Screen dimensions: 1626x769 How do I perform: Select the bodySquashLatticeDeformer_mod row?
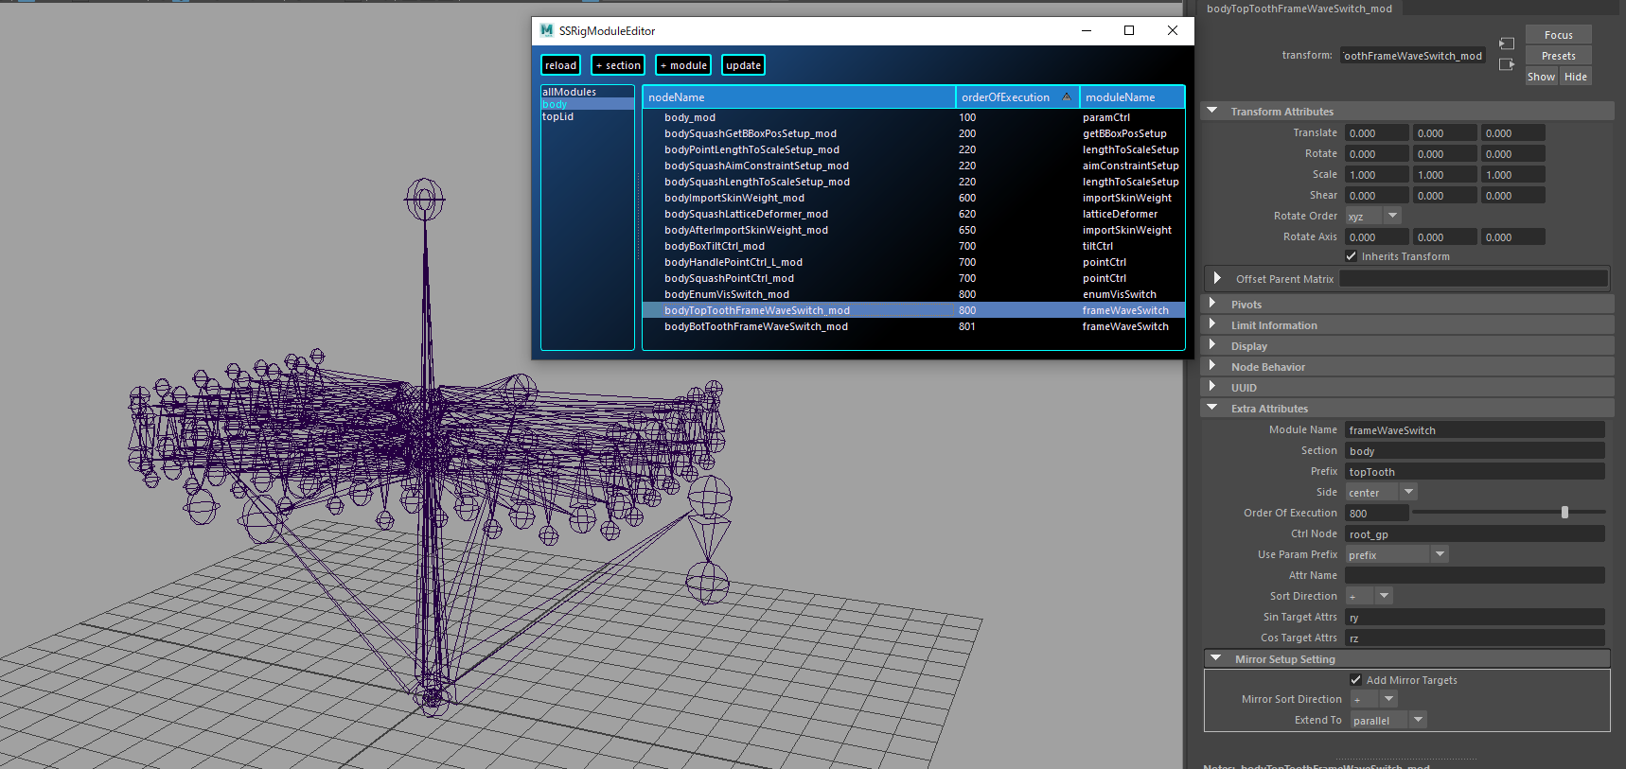pos(913,214)
